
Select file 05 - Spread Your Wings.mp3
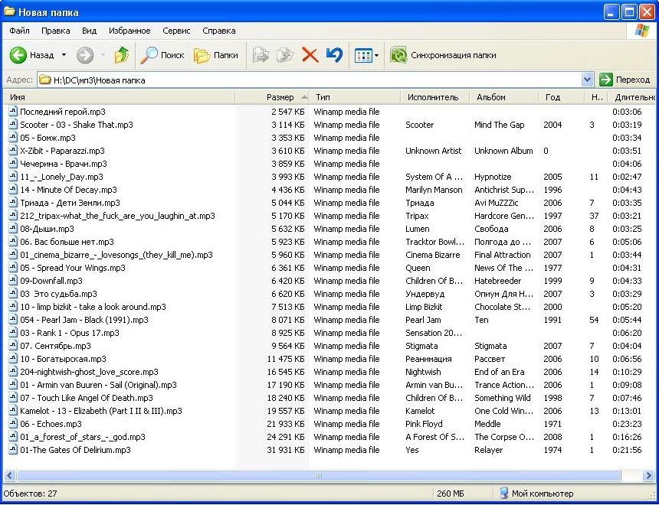pyautogui.click(x=73, y=268)
